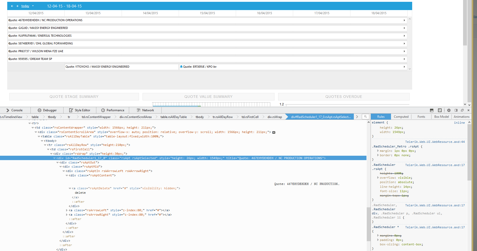Select breadcrumb td.rsFirstCell

click(x=250, y=117)
